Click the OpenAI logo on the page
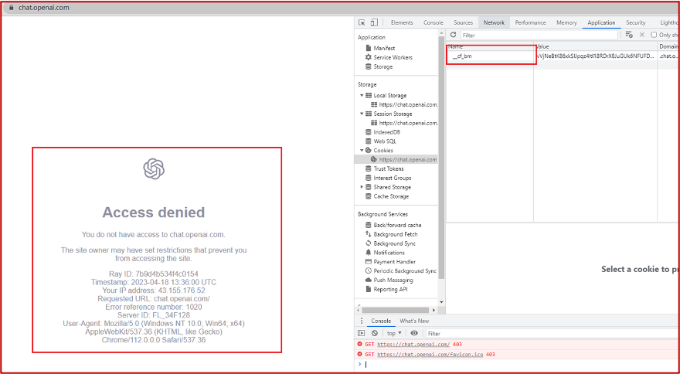Viewport: 680px width, 374px height. 154,168
